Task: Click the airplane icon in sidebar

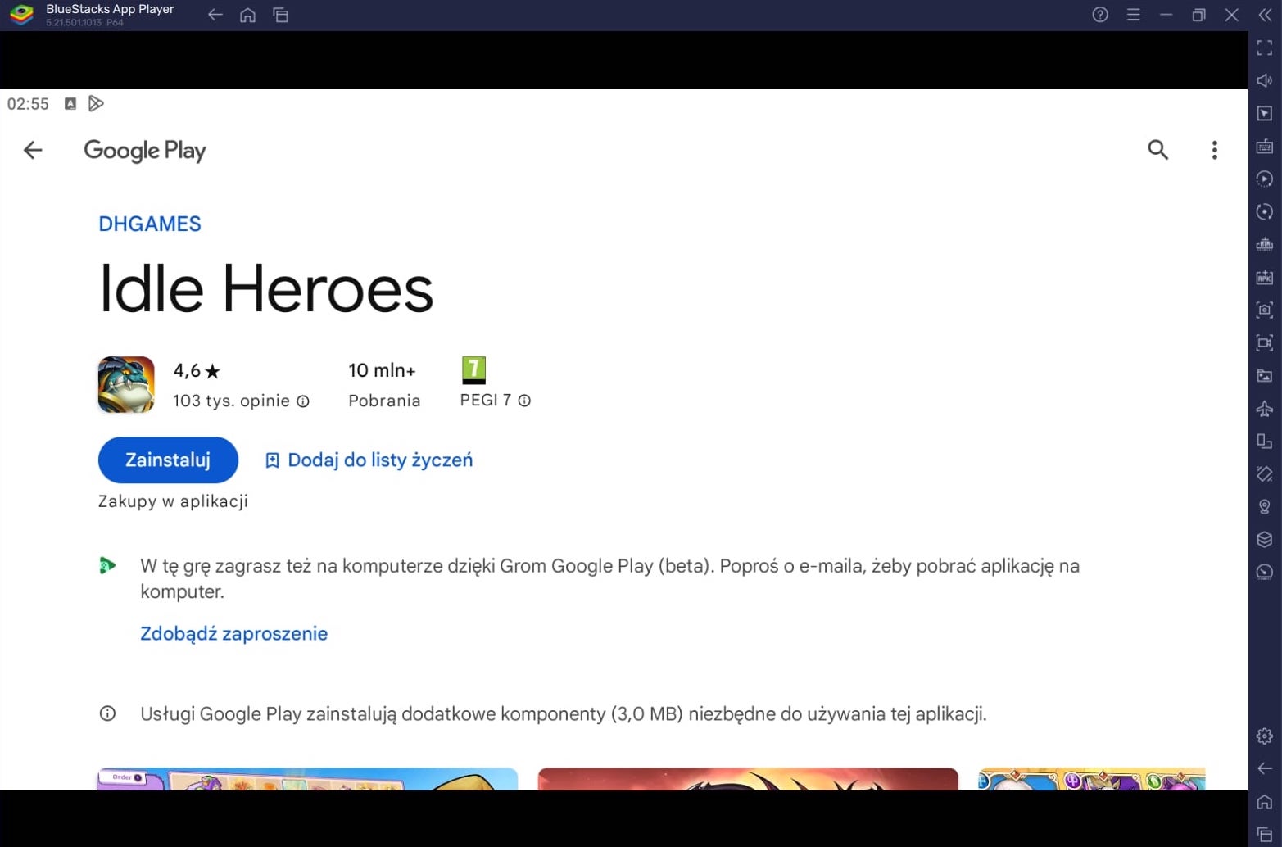Action: [1265, 408]
